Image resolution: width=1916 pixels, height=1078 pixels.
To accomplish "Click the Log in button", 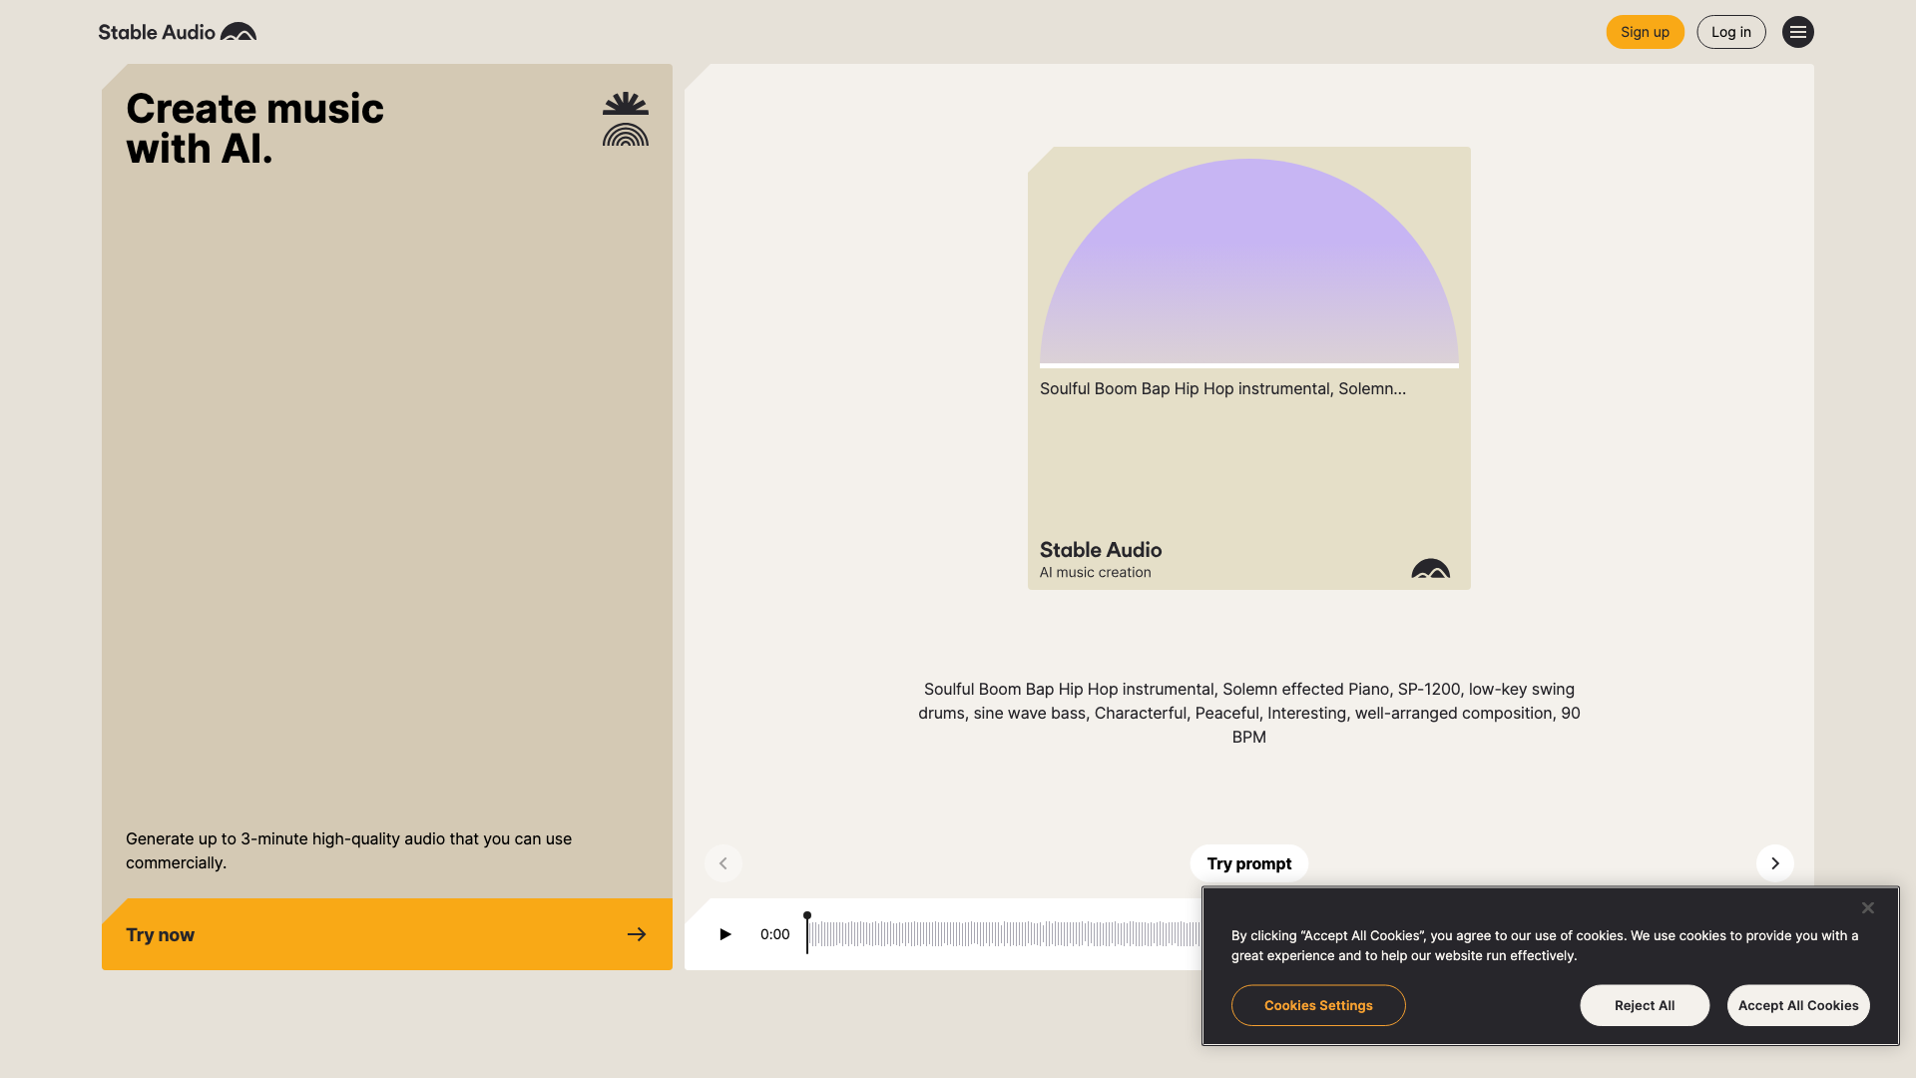I will (1730, 32).
